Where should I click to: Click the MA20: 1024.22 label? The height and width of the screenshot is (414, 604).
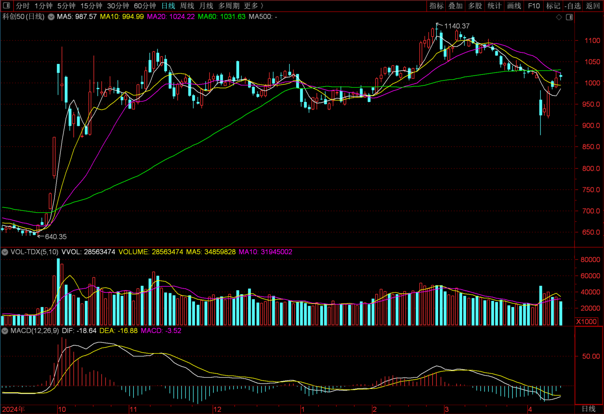(x=171, y=17)
